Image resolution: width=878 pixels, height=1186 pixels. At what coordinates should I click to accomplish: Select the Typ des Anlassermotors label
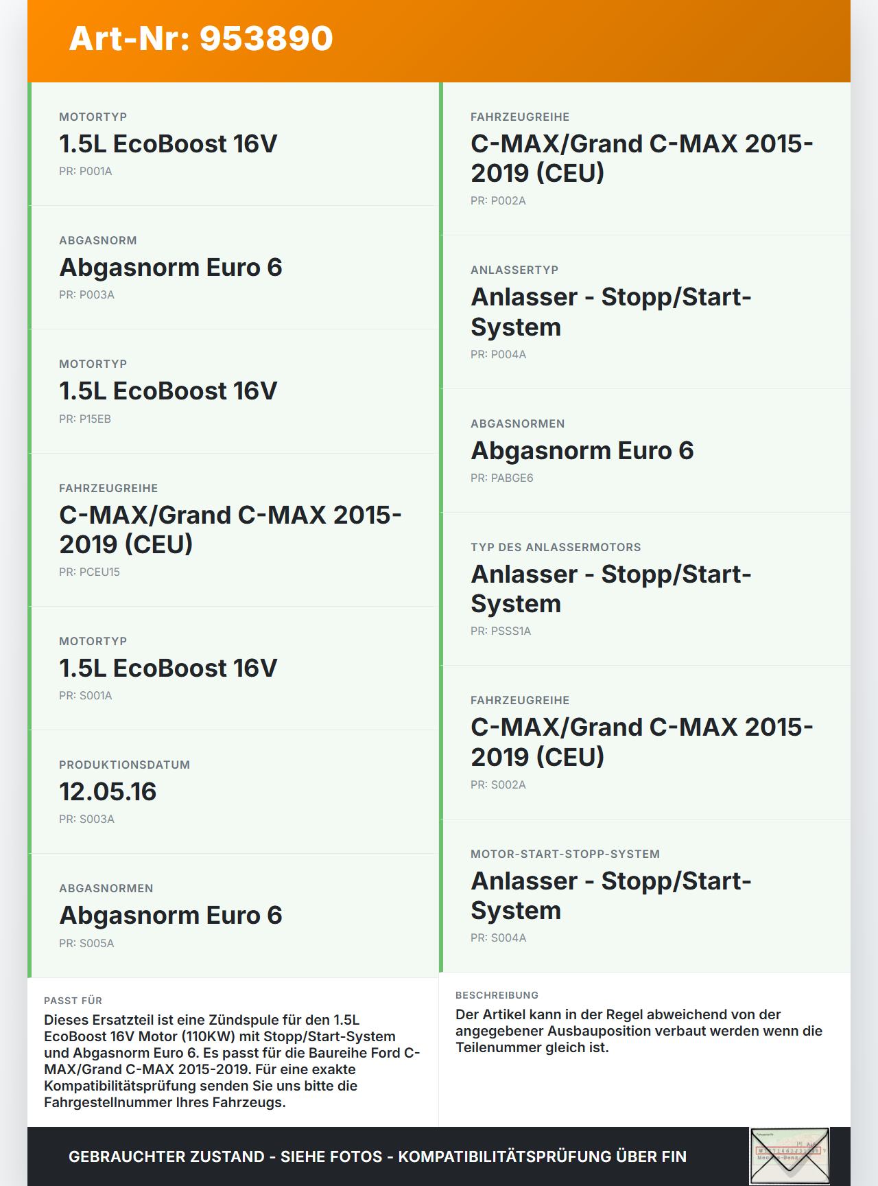click(556, 548)
